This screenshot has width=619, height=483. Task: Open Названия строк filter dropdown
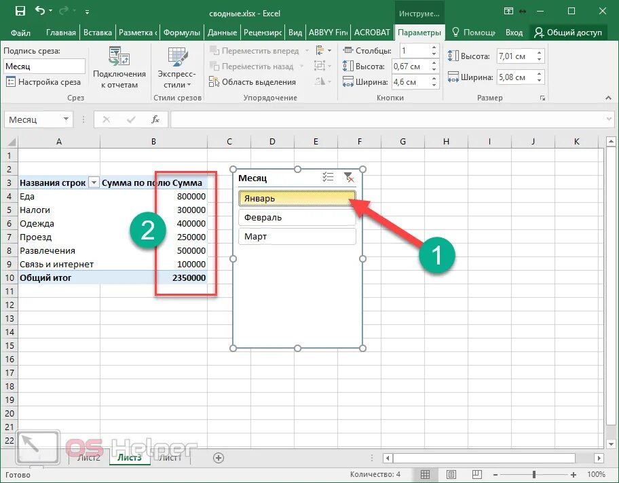pos(94,182)
